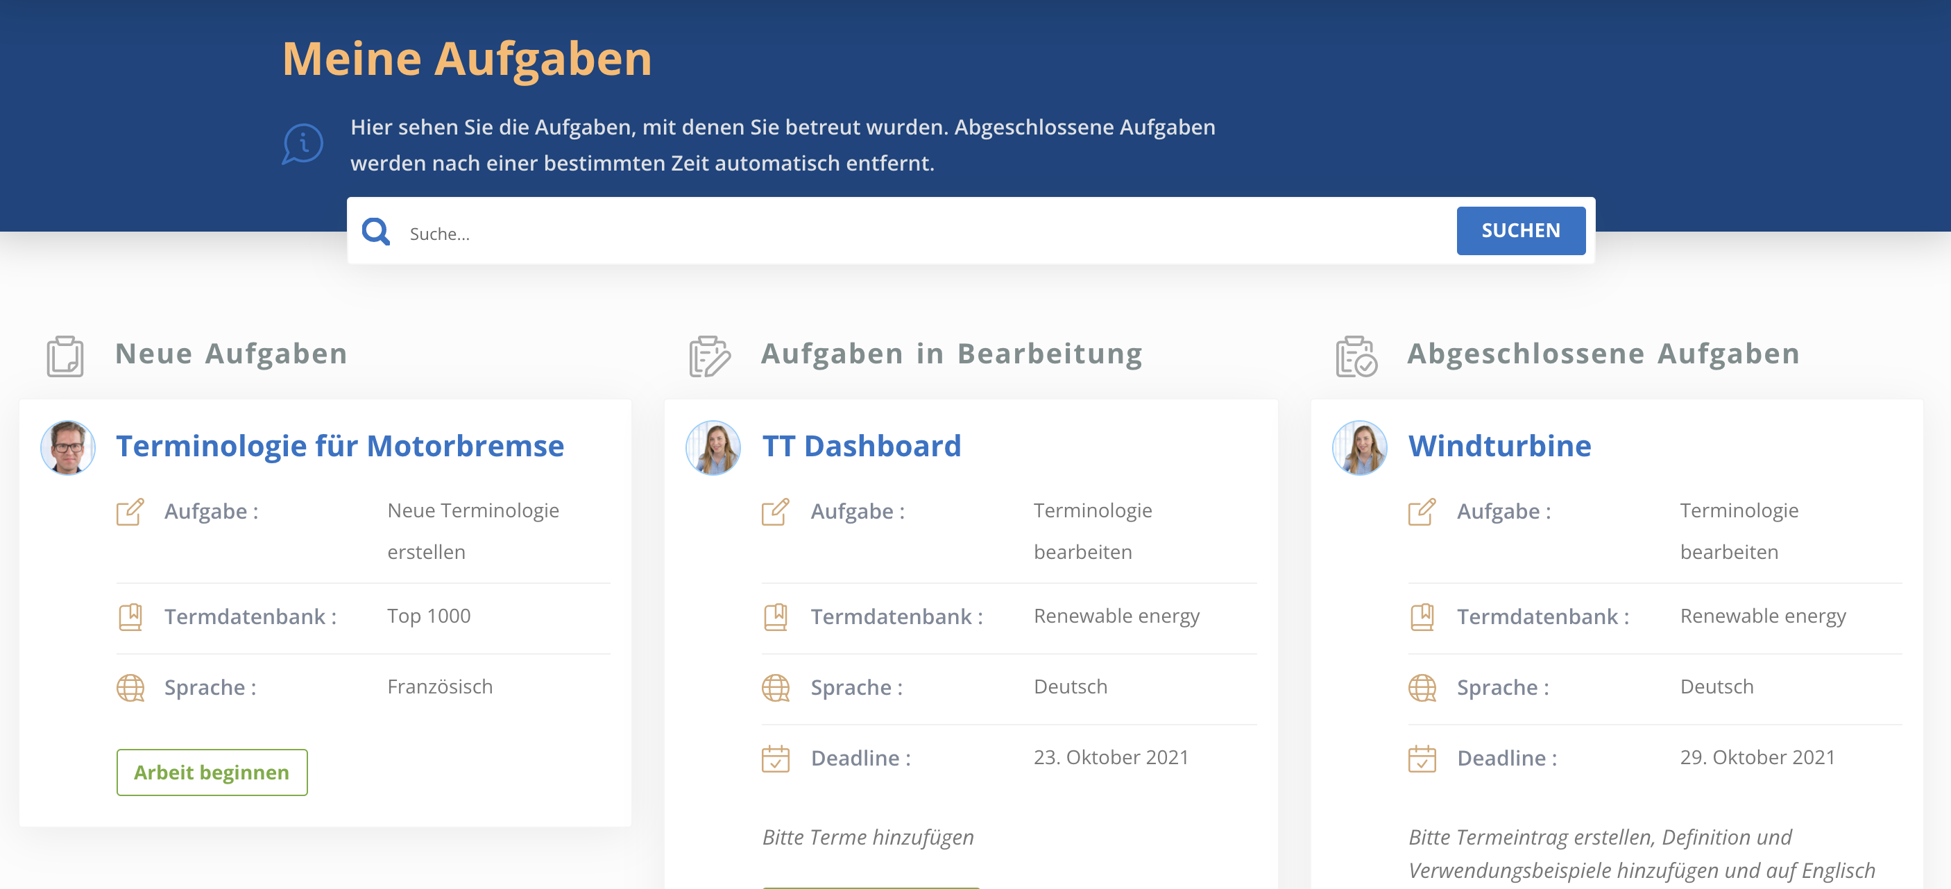The image size is (1951, 889).
Task: Click 'Renewable energy' in Windturbine card
Action: [x=1763, y=616]
